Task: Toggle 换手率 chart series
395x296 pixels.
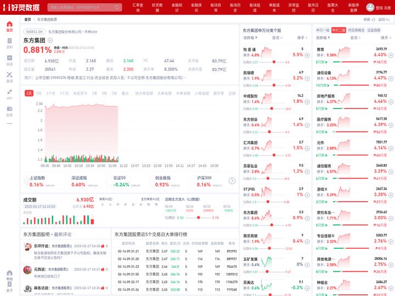Action: 218,93
